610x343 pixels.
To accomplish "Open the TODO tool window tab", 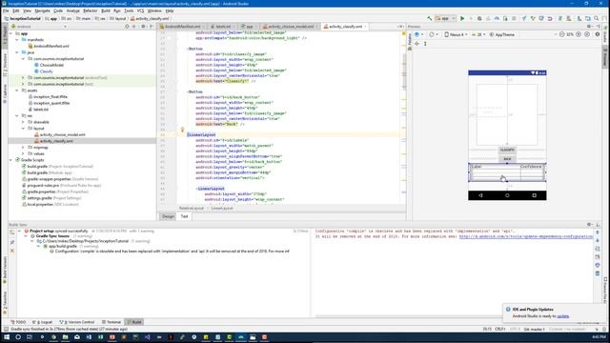I will 18,322.
